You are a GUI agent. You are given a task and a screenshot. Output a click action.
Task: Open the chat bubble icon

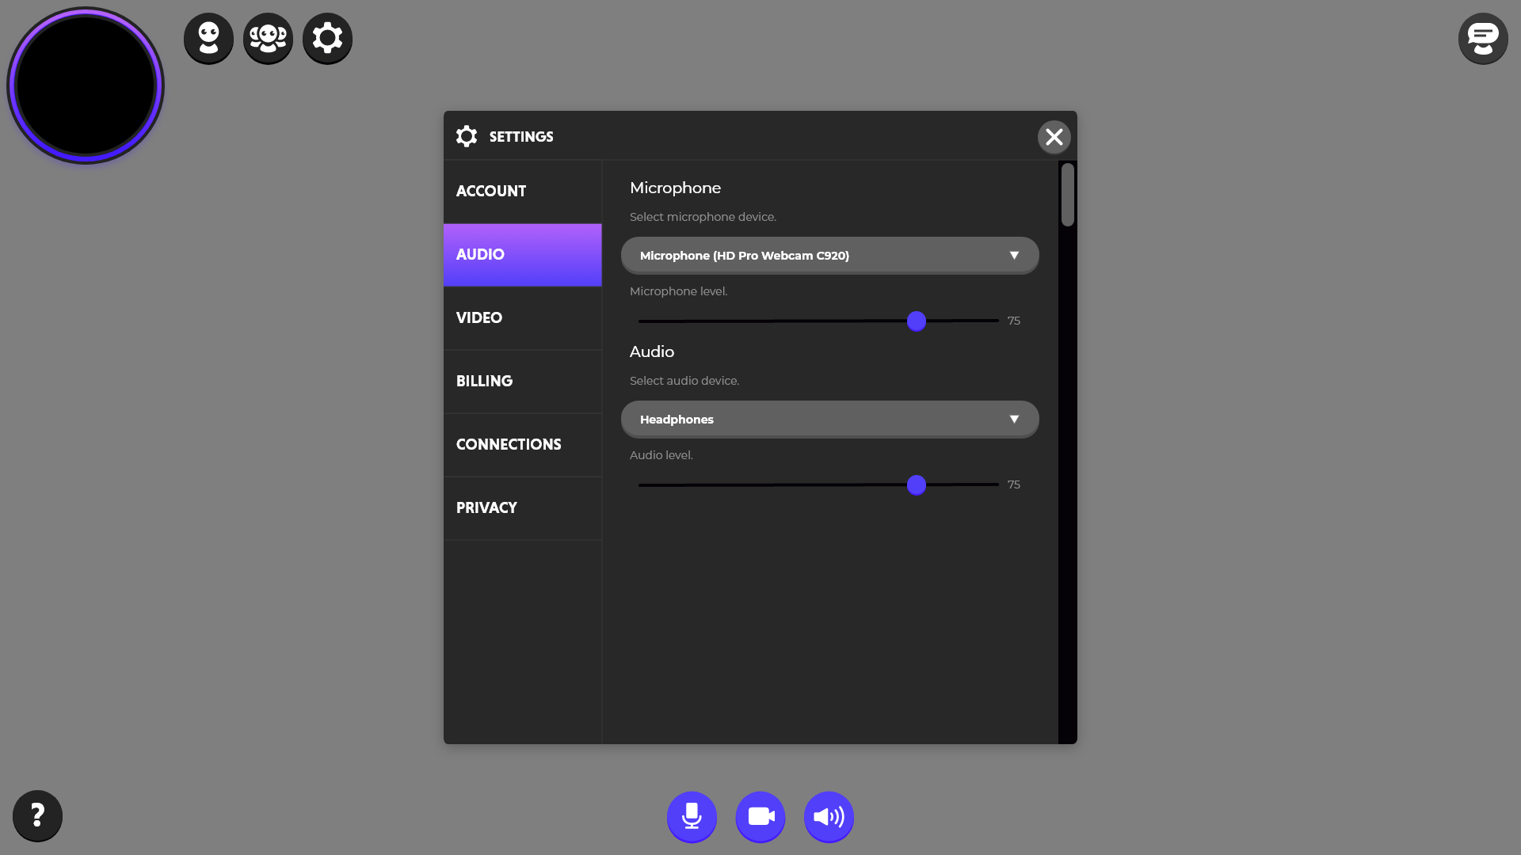click(x=1482, y=38)
